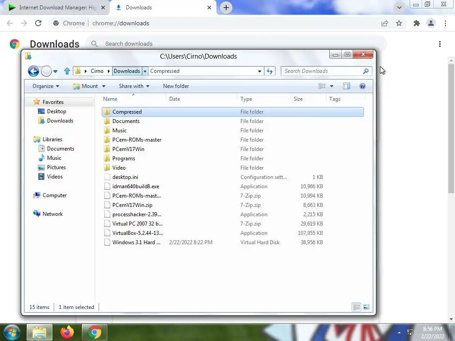Click Chrome Search downloads field
This screenshot has height=341, width=455.
[x=236, y=44]
